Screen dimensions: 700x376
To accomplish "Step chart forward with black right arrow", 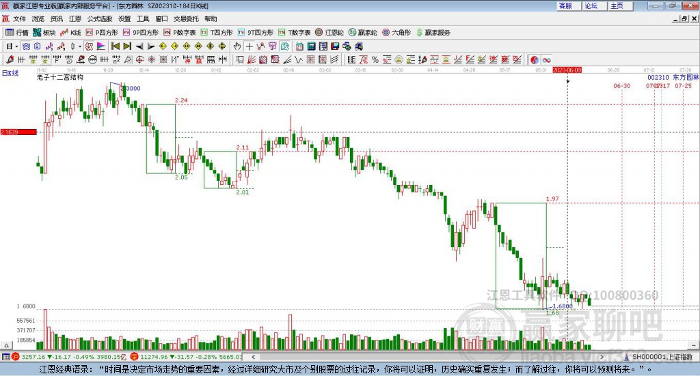I will tap(151, 46).
